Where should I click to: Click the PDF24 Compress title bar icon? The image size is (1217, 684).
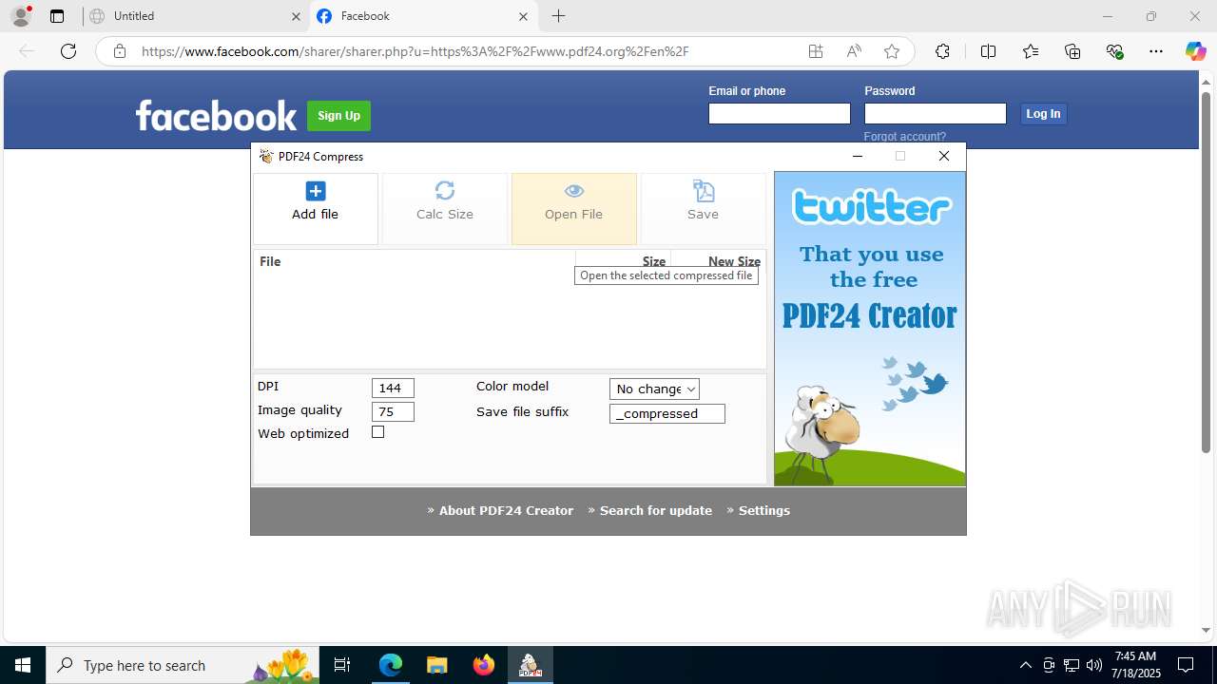tap(266, 156)
